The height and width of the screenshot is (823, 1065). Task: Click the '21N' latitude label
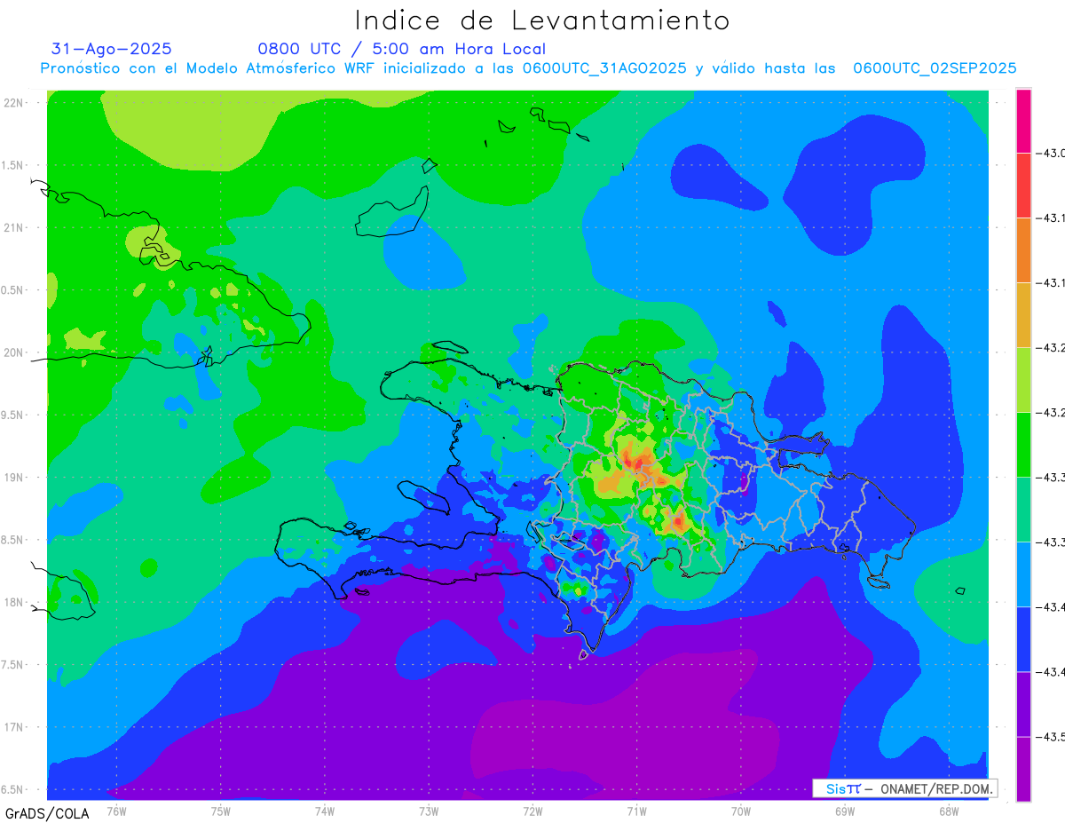(x=13, y=227)
